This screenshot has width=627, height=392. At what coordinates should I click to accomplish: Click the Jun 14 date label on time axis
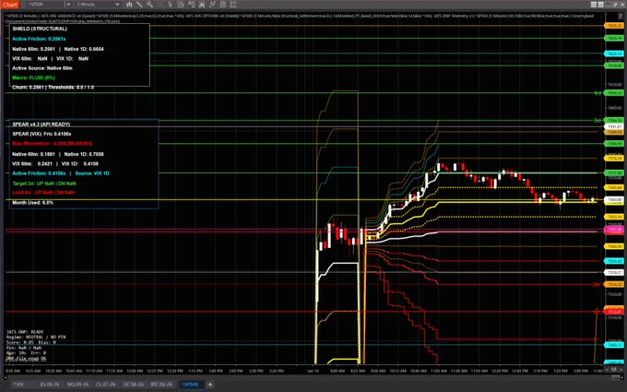click(313, 371)
